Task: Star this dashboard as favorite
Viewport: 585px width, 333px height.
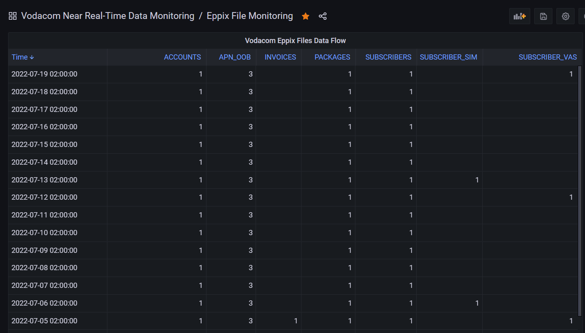Action: tap(306, 16)
